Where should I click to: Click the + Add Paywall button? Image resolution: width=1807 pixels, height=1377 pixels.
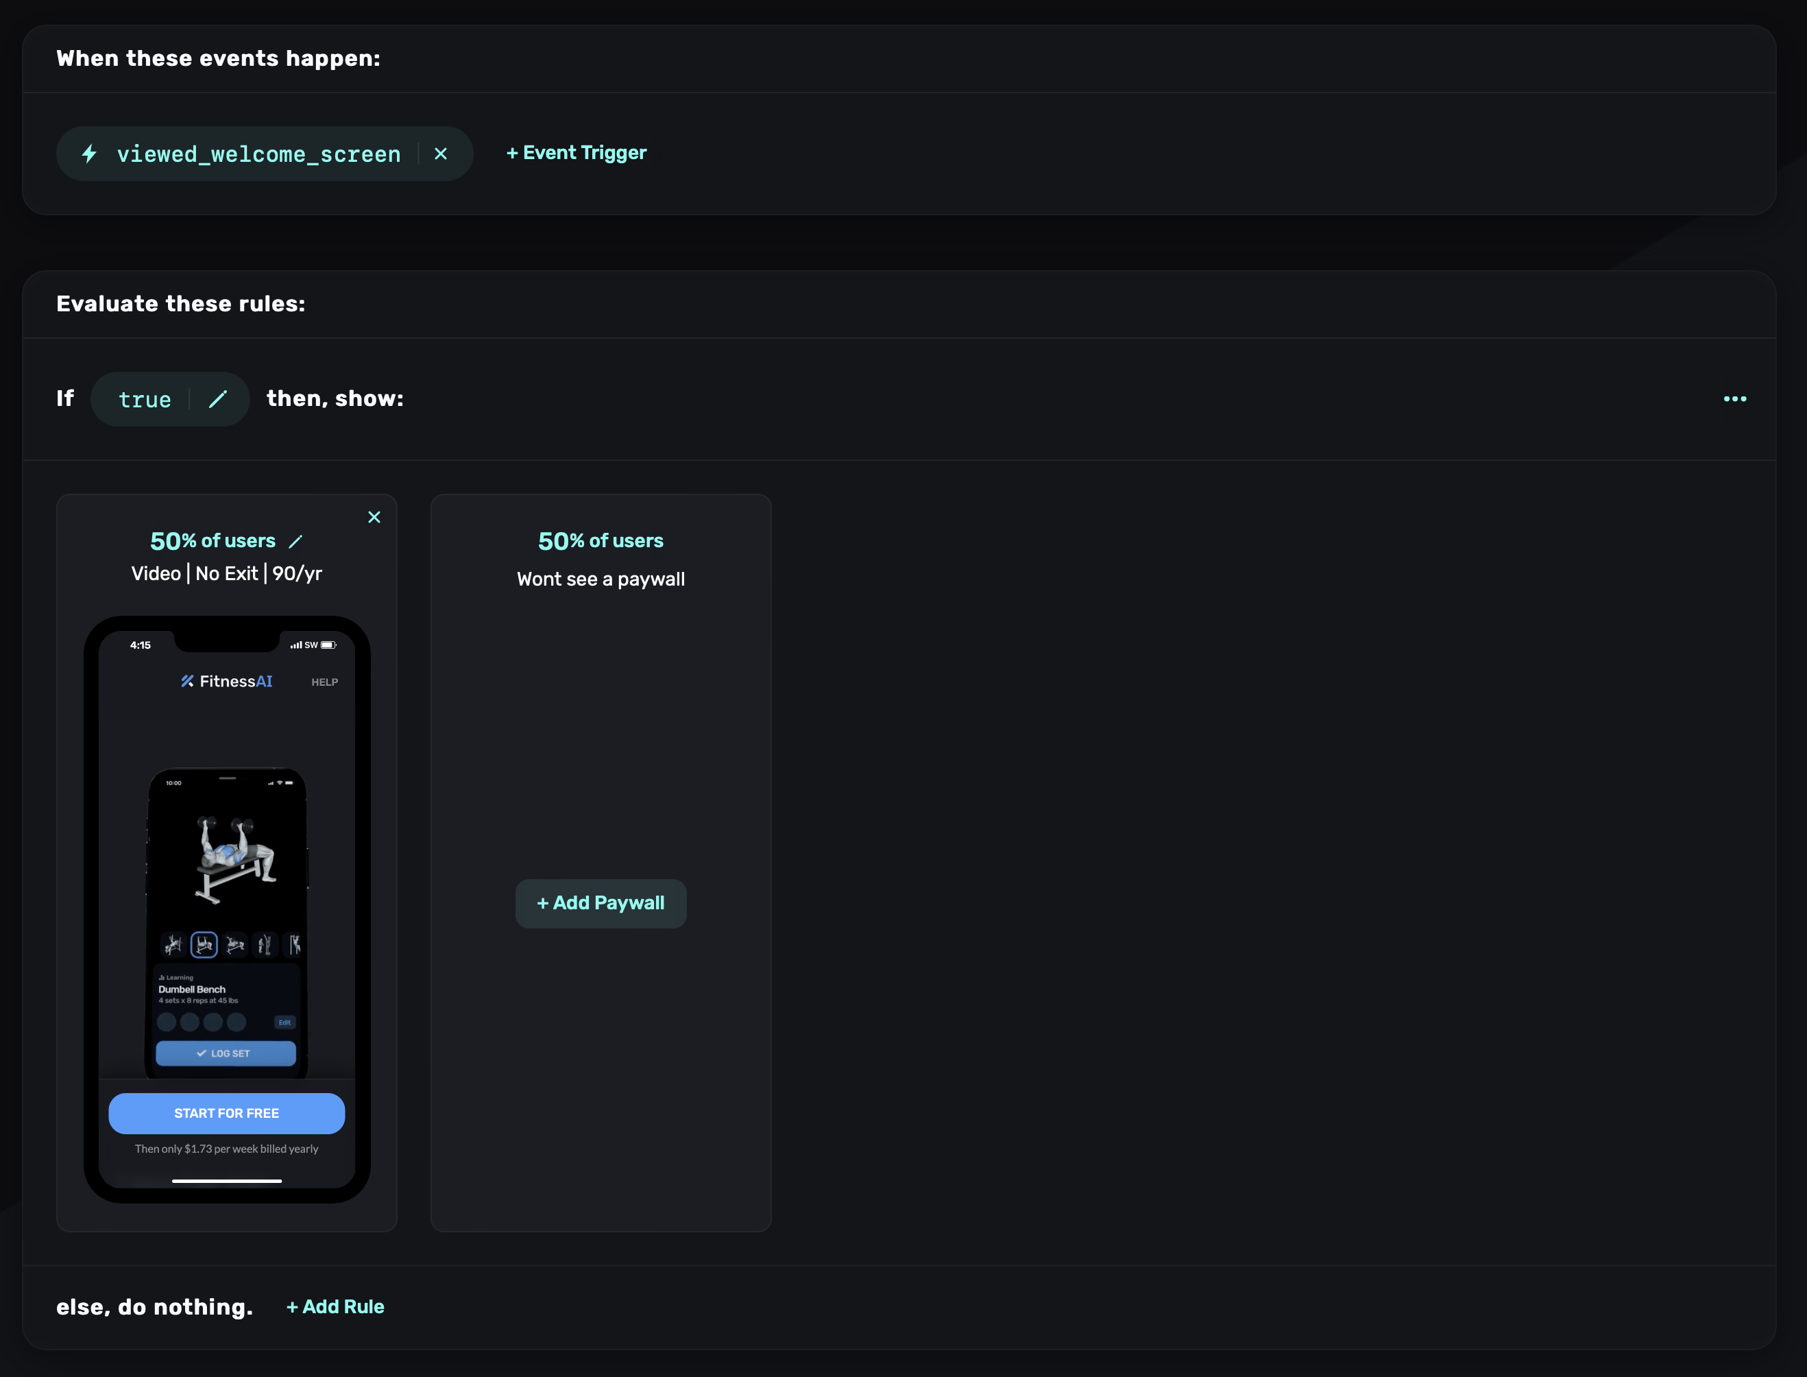(x=601, y=903)
